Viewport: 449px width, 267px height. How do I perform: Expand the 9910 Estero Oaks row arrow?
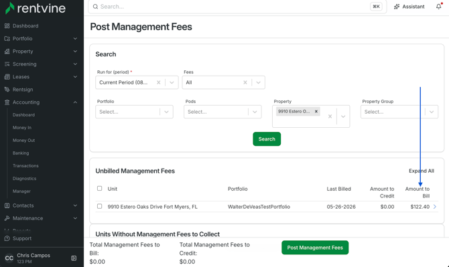click(x=435, y=207)
